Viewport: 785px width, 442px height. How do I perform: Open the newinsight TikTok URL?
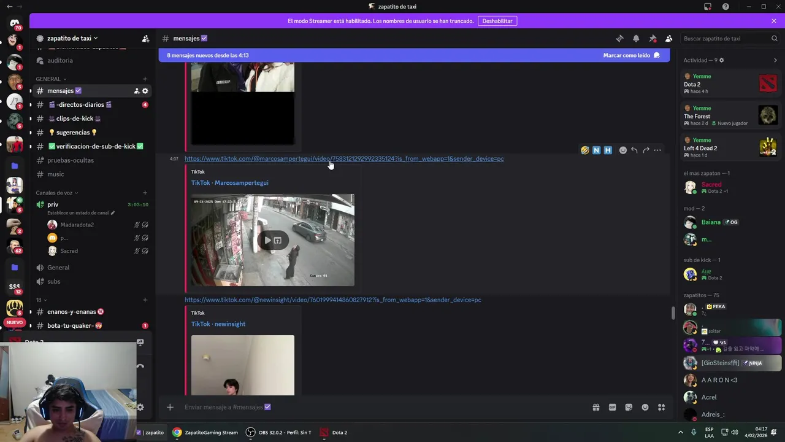coord(333,300)
